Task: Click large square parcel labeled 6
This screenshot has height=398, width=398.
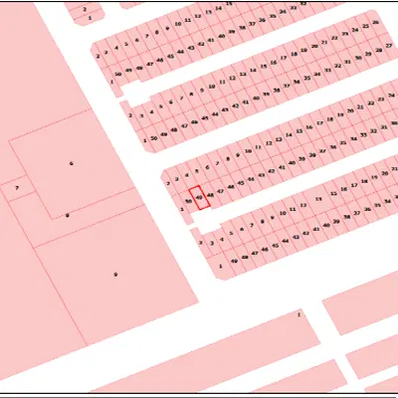Action: coord(72,164)
